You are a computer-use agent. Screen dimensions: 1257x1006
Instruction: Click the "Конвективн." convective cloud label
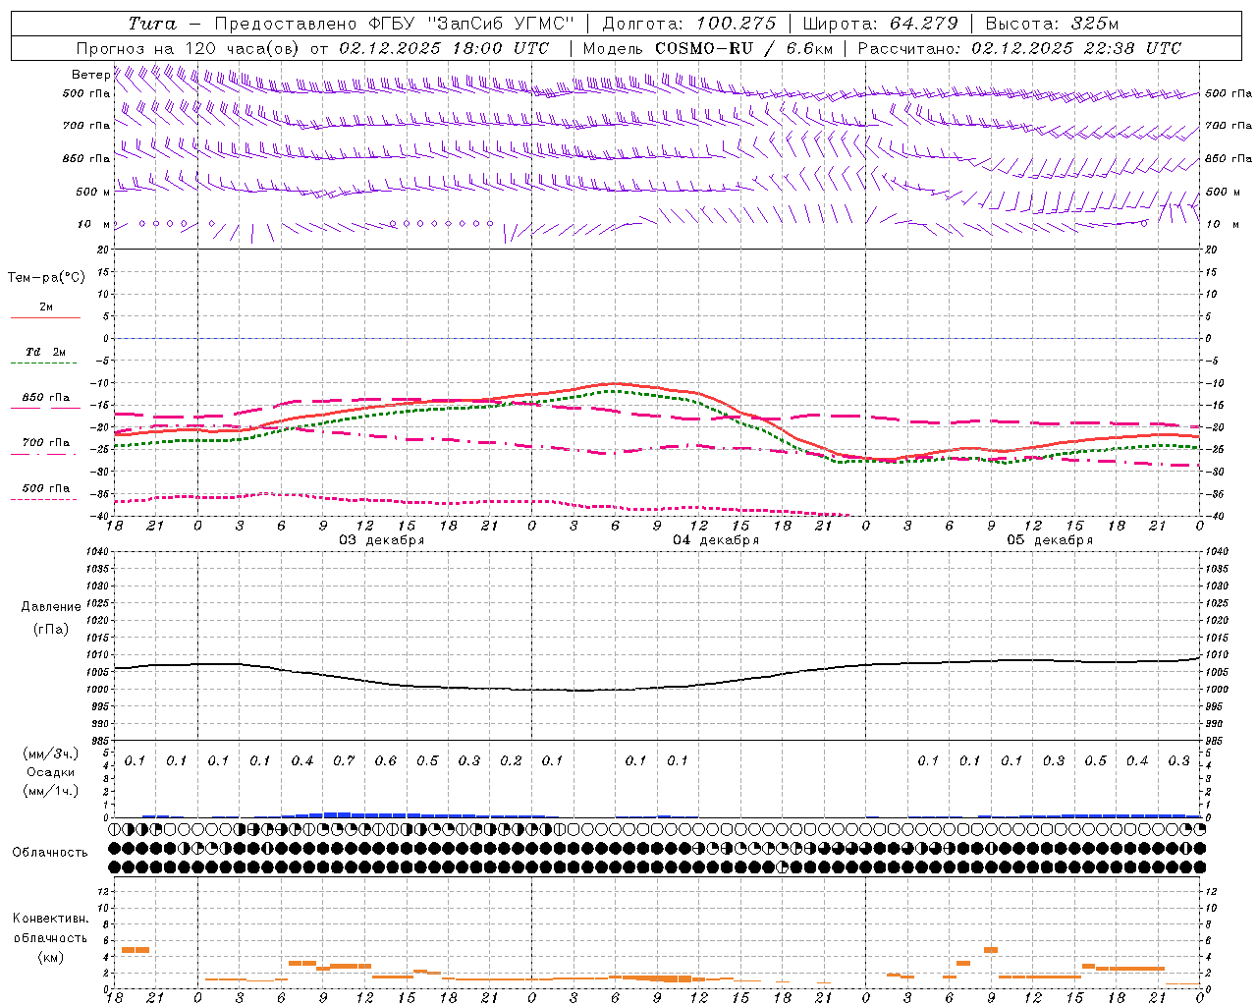pos(50,919)
